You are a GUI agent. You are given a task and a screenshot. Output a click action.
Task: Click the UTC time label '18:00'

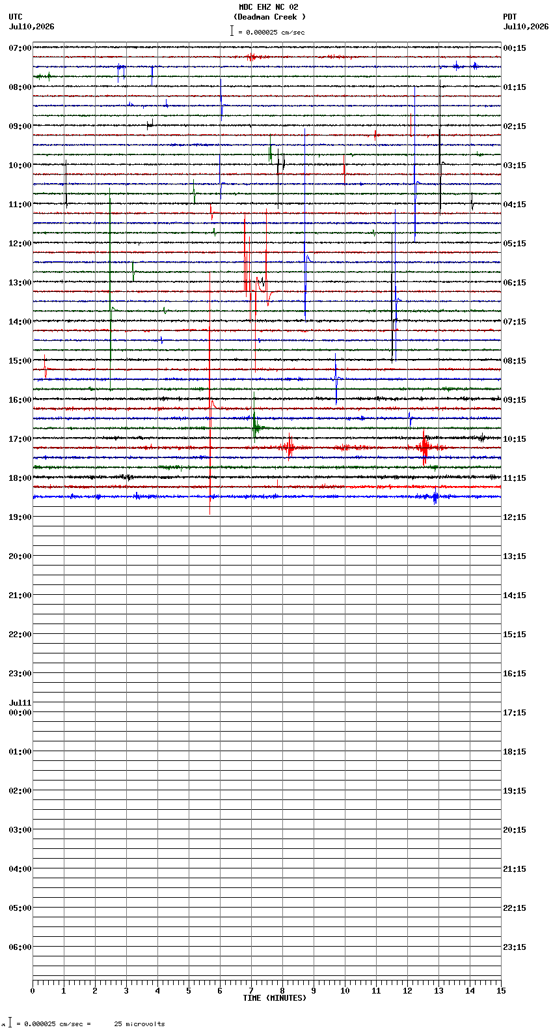(20, 478)
